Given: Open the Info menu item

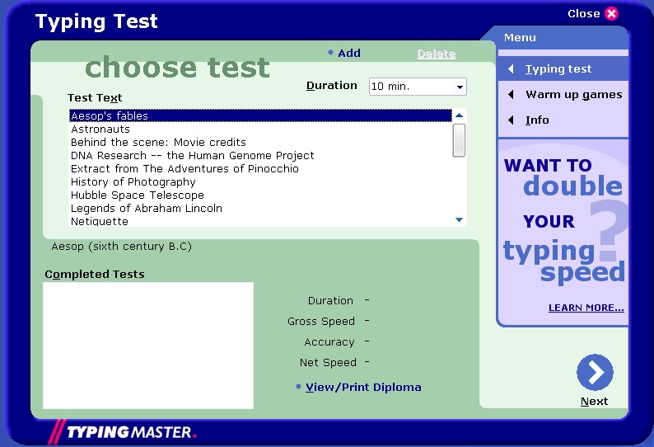Looking at the screenshot, I should [563, 120].
